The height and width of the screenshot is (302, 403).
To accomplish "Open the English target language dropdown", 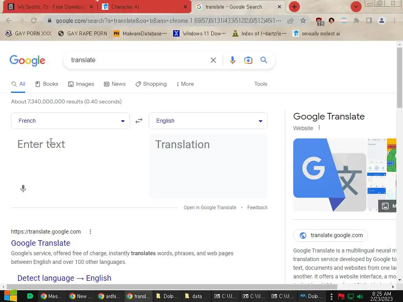I will [208, 121].
